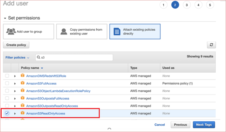Click 'Showing 9 results' text

point(200,56)
